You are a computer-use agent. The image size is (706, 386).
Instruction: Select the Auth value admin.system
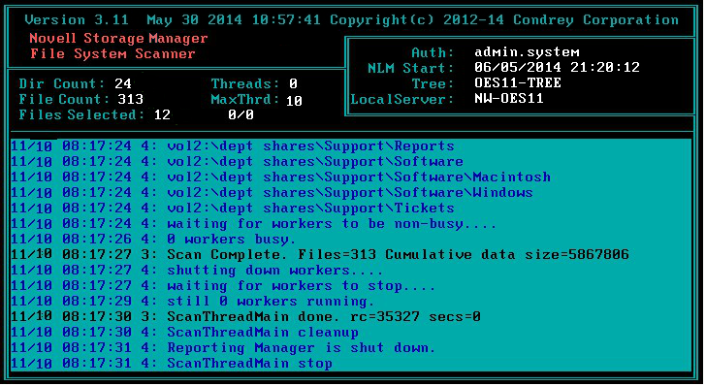(x=527, y=52)
